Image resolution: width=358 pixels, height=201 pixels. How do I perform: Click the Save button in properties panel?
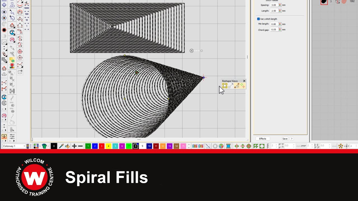[x=285, y=139]
